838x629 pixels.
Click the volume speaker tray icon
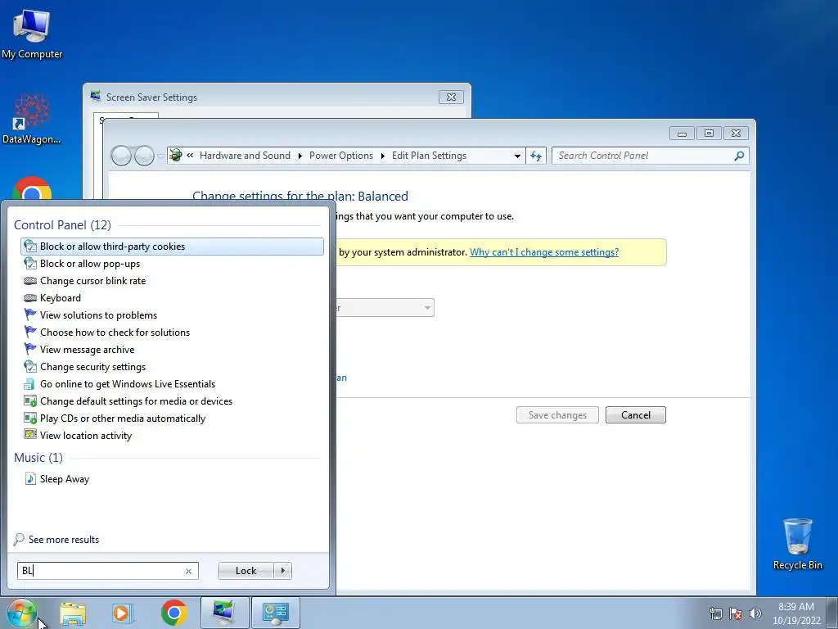(755, 613)
